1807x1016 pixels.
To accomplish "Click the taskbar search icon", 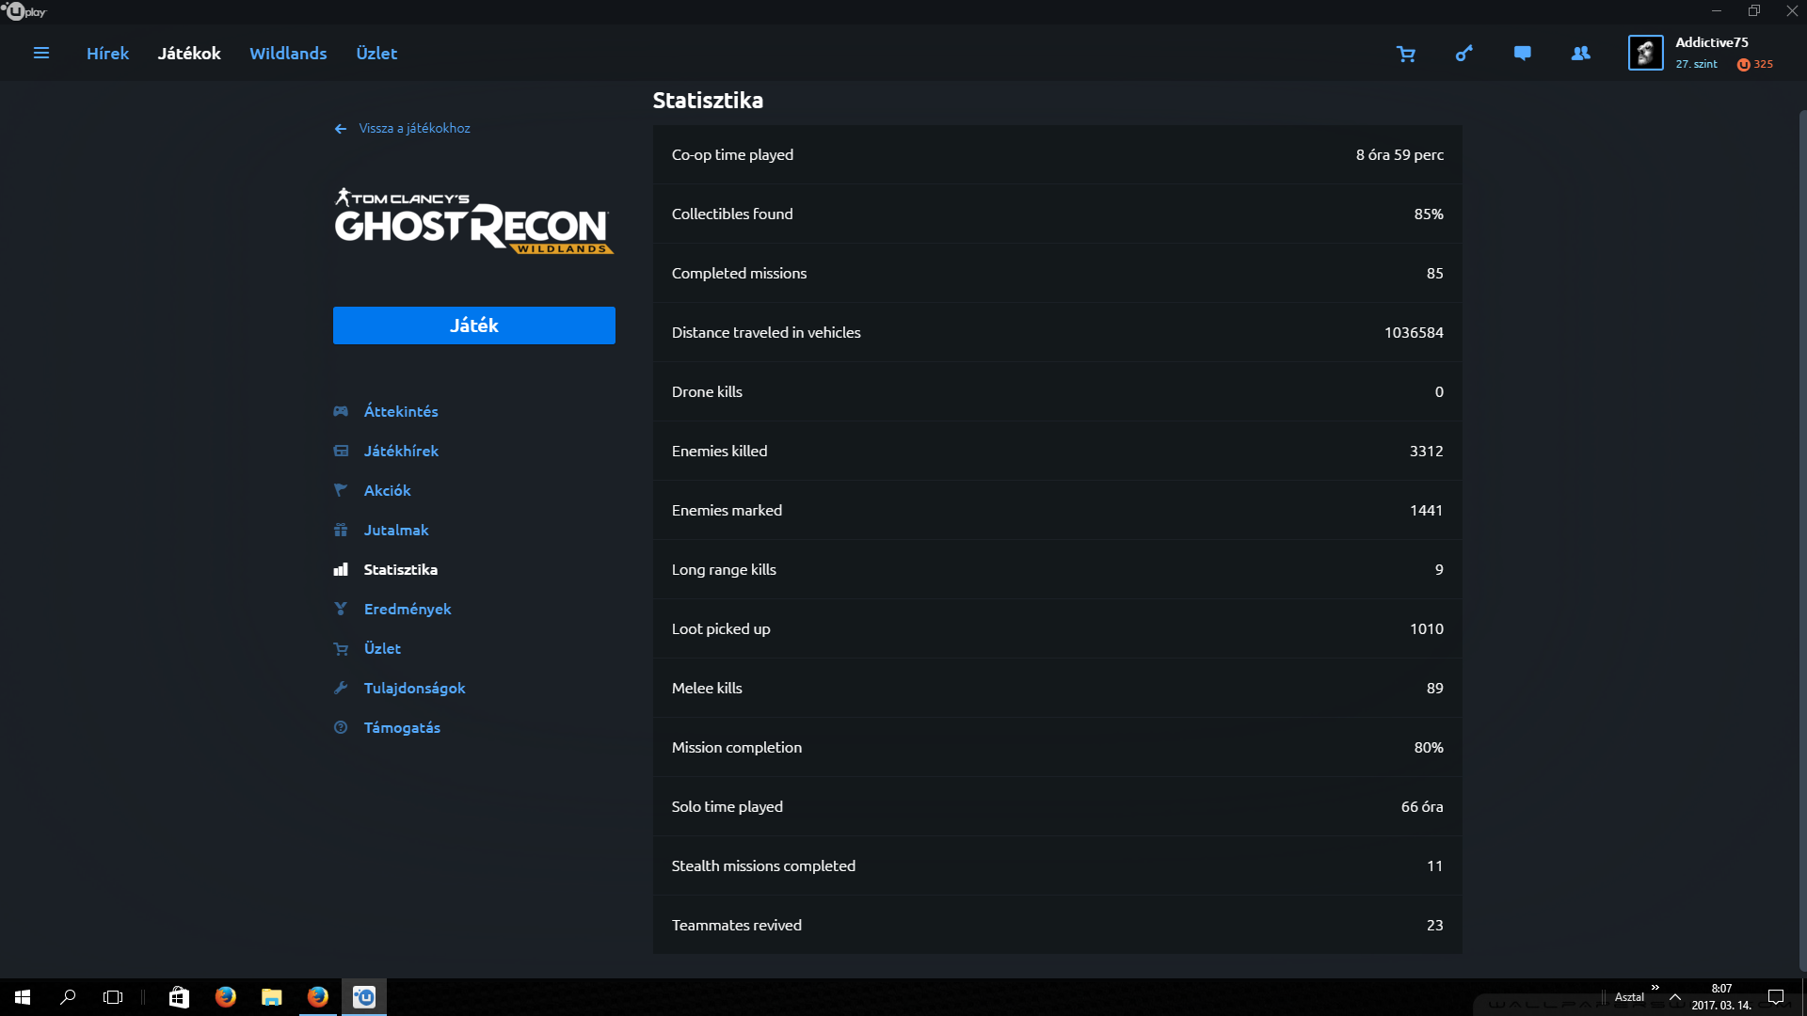I will click(x=68, y=997).
